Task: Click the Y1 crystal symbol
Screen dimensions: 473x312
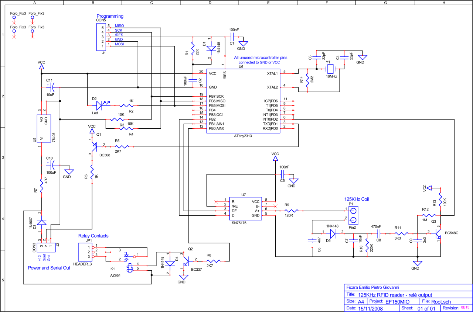Action: (330, 69)
